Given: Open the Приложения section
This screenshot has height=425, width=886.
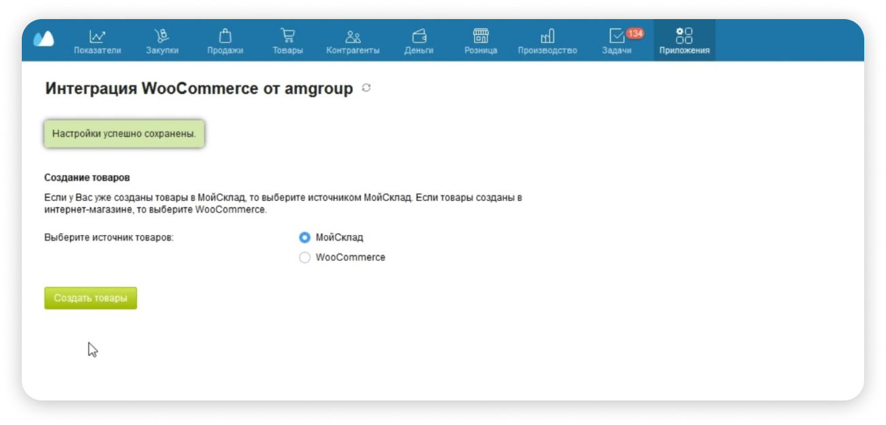Looking at the screenshot, I should (684, 42).
